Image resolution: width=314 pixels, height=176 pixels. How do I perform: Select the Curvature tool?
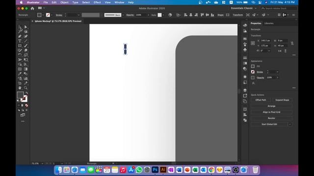click(26, 36)
